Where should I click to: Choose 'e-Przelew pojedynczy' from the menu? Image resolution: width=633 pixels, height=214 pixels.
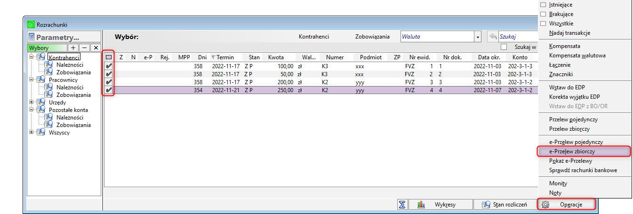pyautogui.click(x=584, y=142)
